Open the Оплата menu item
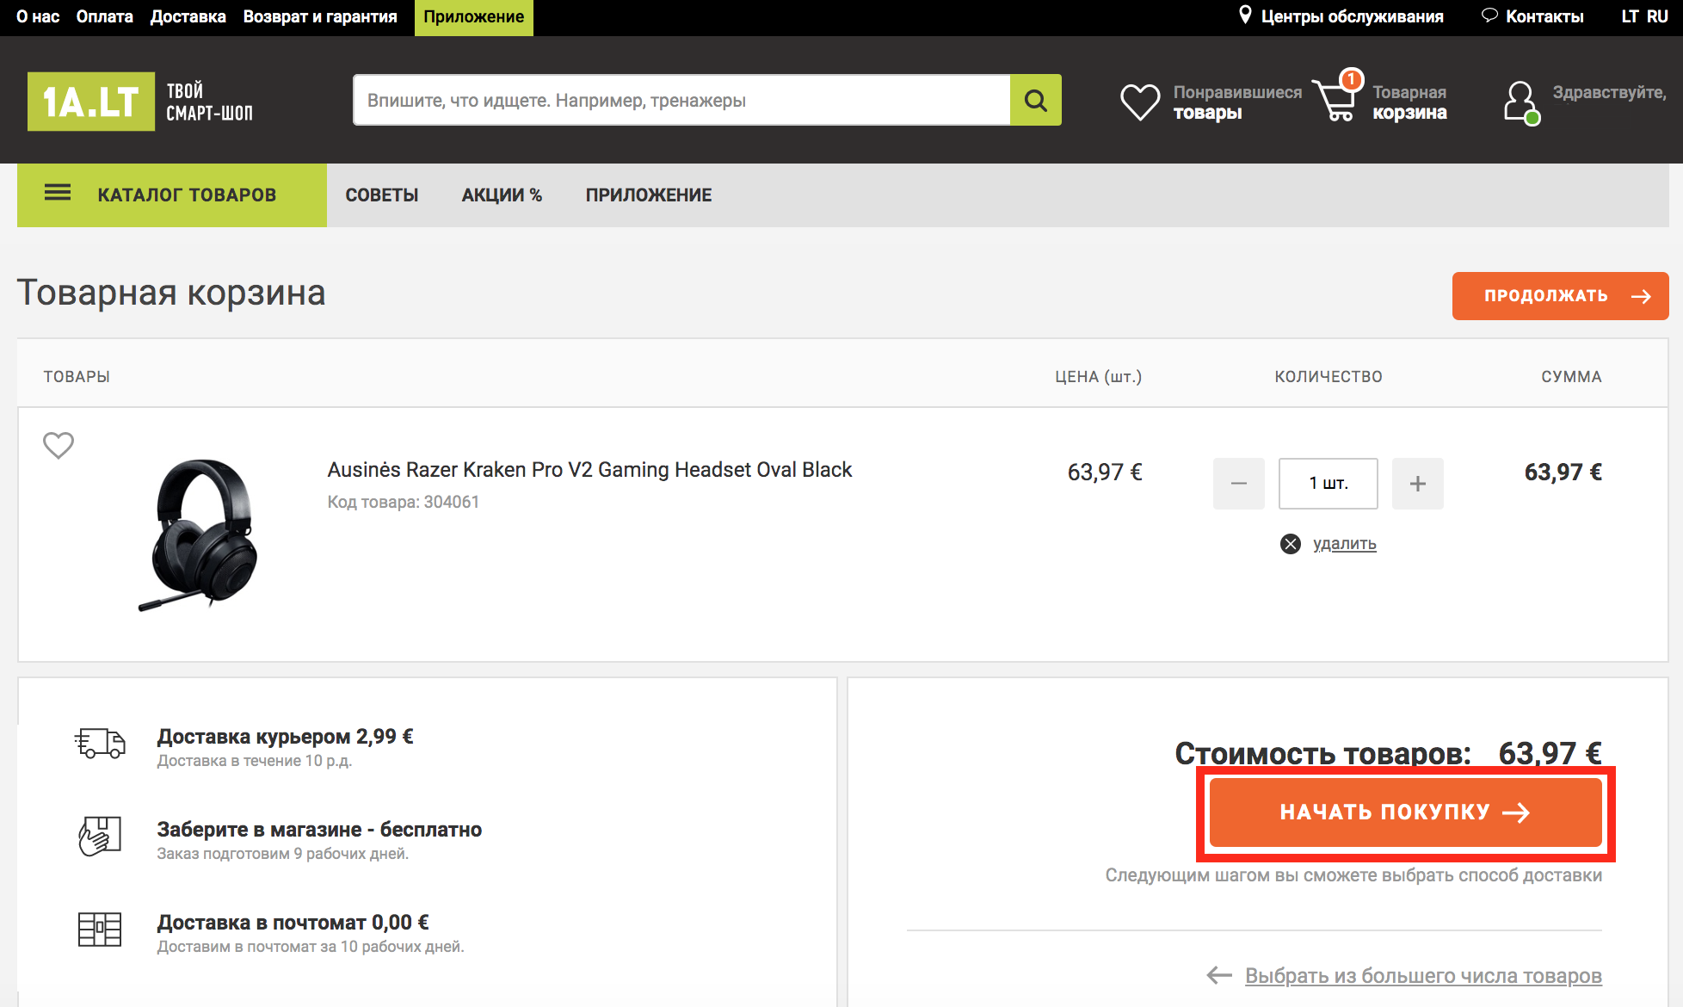Viewport: 1683px width, 1007px height. coord(105,16)
